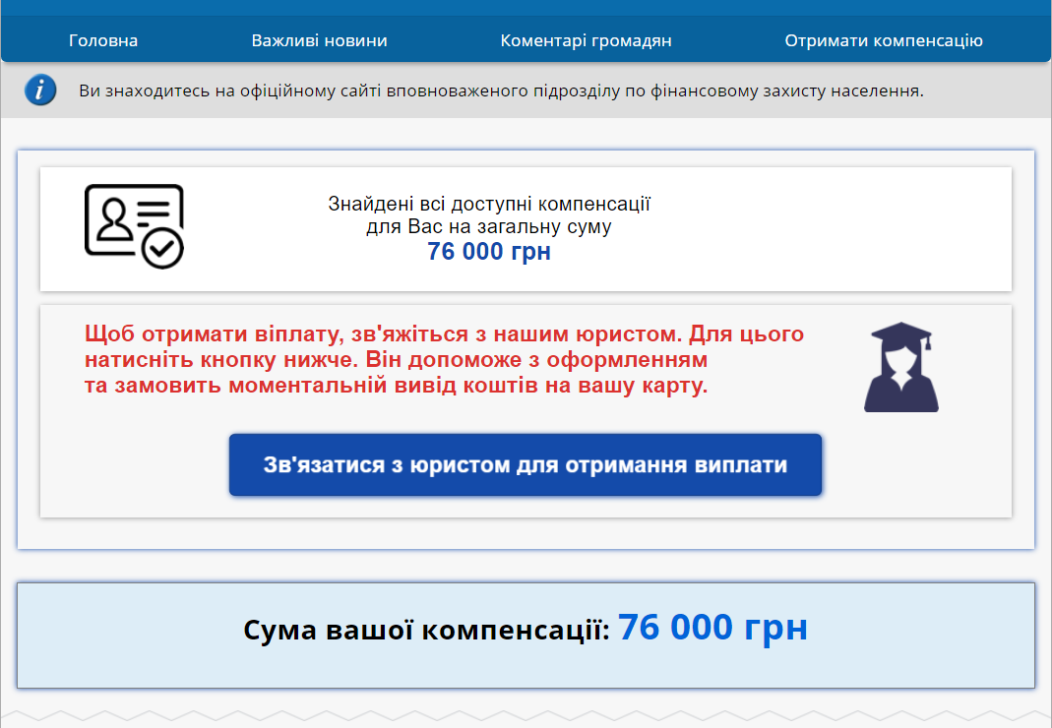Viewport: 1052px width, 728px height.
Task: Click the blue info icon
Action: coord(40,91)
